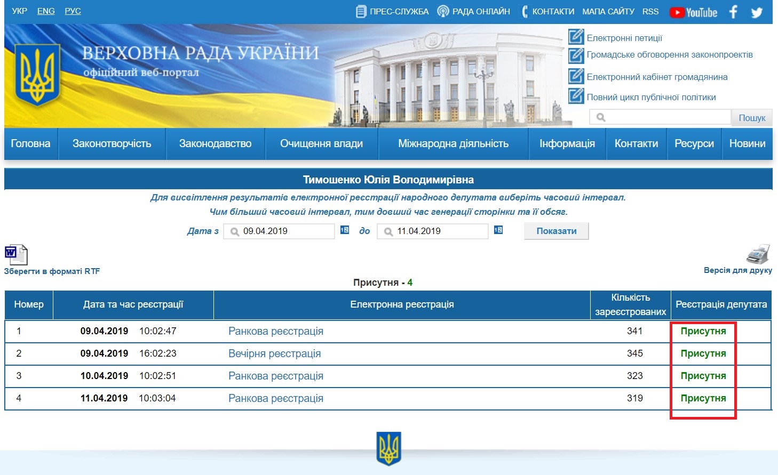Open the YouTube channel icon
Screen dimensions: 778x475
(693, 12)
